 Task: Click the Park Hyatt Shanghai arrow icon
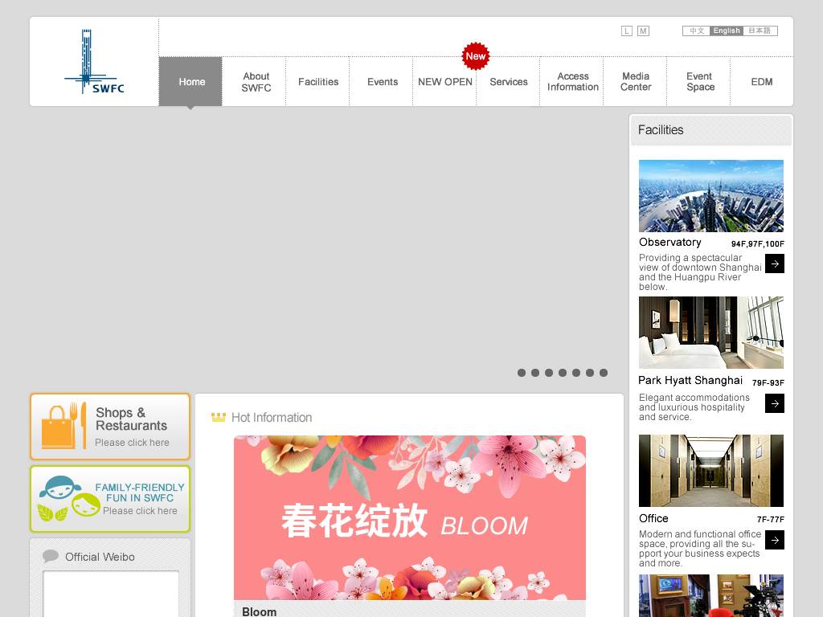tap(774, 403)
